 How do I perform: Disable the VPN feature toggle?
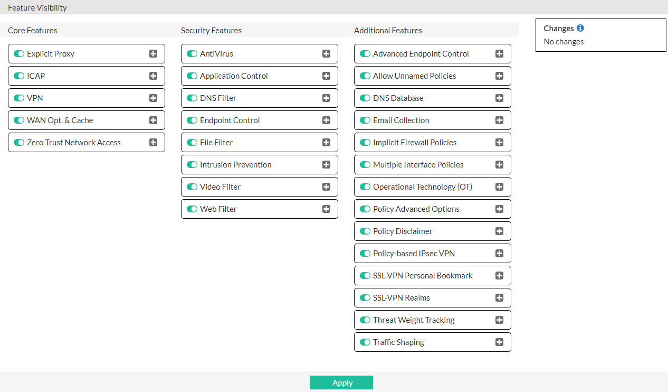click(19, 98)
